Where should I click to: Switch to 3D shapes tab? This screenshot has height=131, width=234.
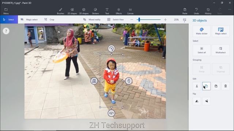tap(84, 11)
